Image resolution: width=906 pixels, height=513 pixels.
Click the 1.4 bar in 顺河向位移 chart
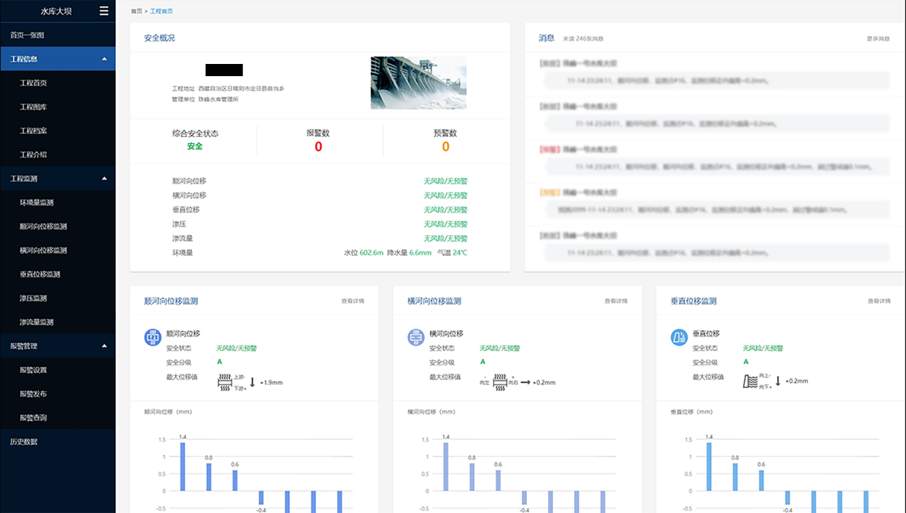pos(183,467)
